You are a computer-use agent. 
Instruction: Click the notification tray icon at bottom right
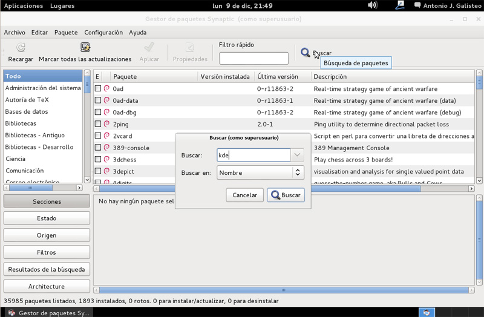[427, 312]
